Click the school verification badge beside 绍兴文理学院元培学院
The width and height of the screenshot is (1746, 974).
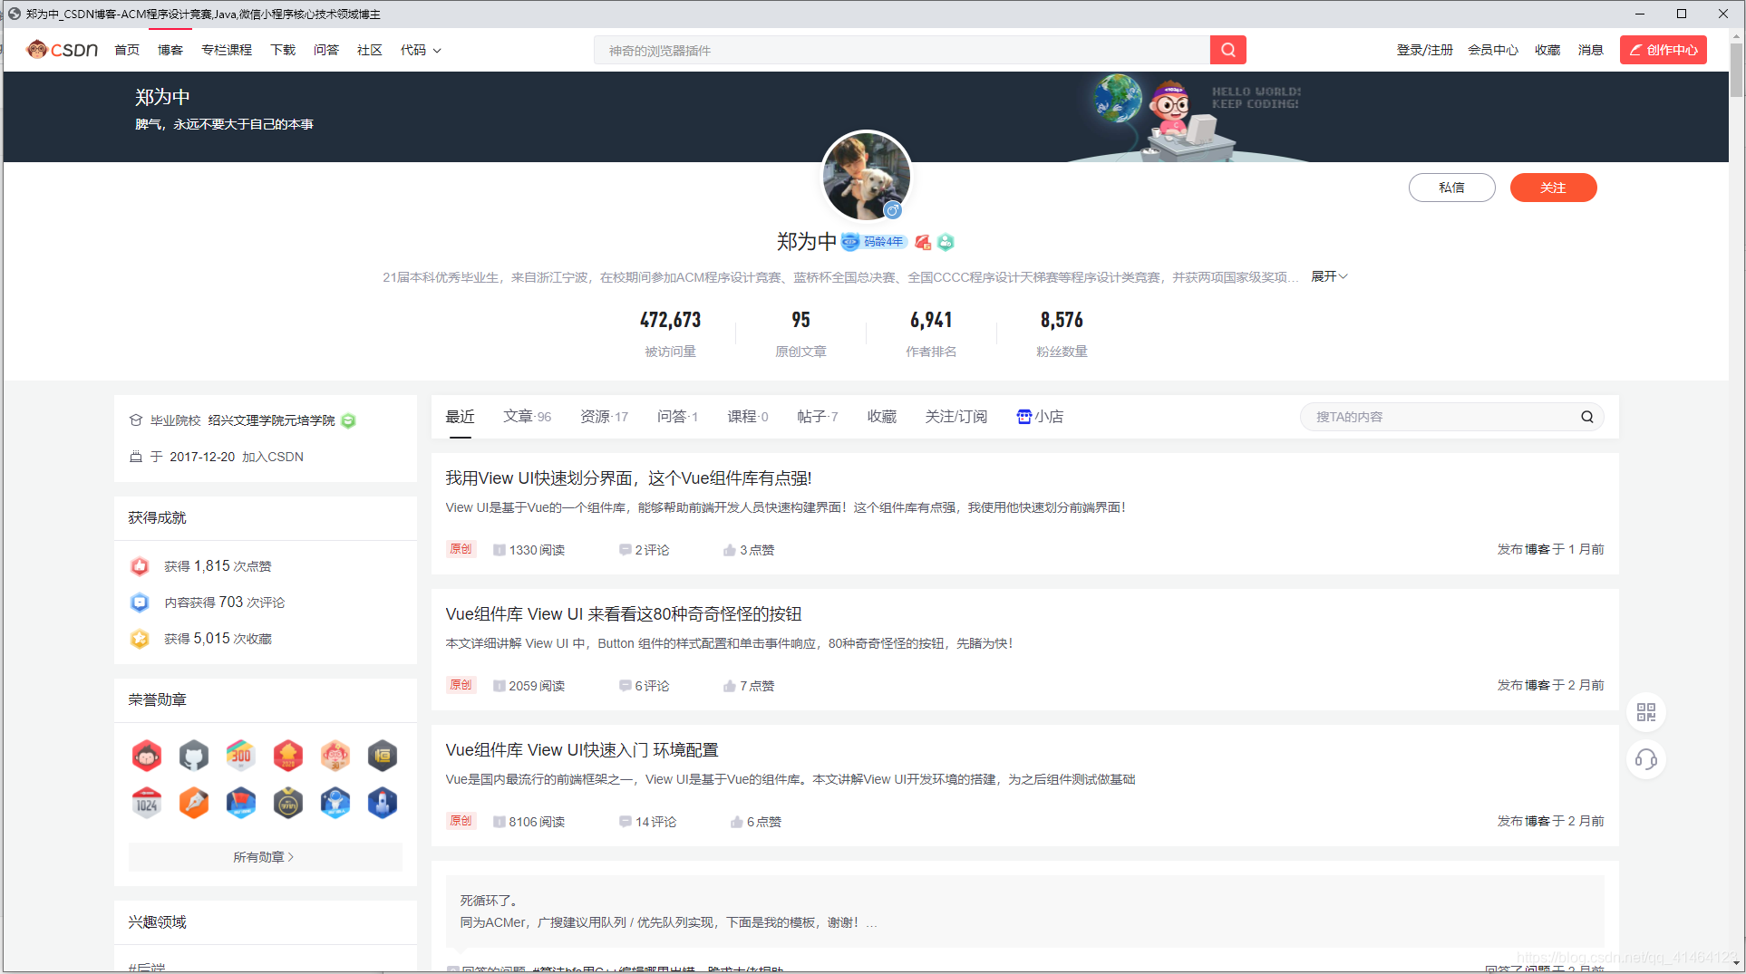click(x=348, y=420)
